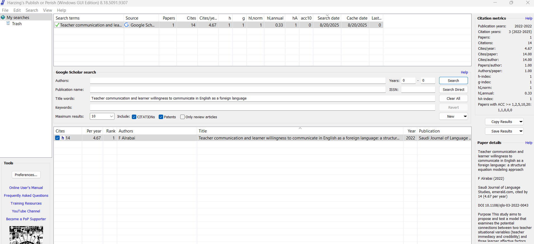This screenshot has width=534, height=244.
Task: Open the File menu
Action: click(5, 10)
